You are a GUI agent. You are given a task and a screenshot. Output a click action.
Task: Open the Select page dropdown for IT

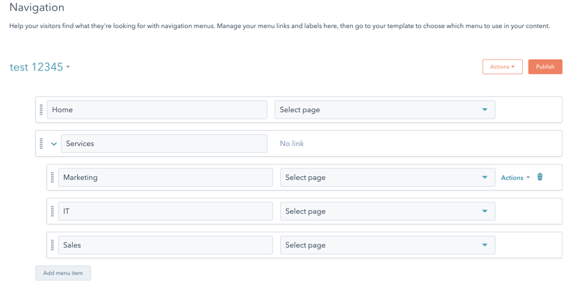[x=387, y=211]
